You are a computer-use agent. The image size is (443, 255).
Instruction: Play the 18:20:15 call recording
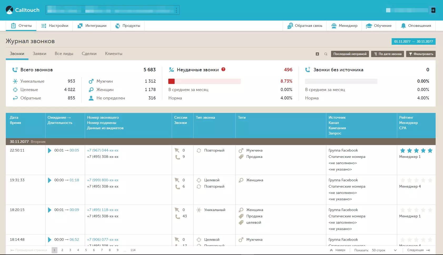point(50,210)
